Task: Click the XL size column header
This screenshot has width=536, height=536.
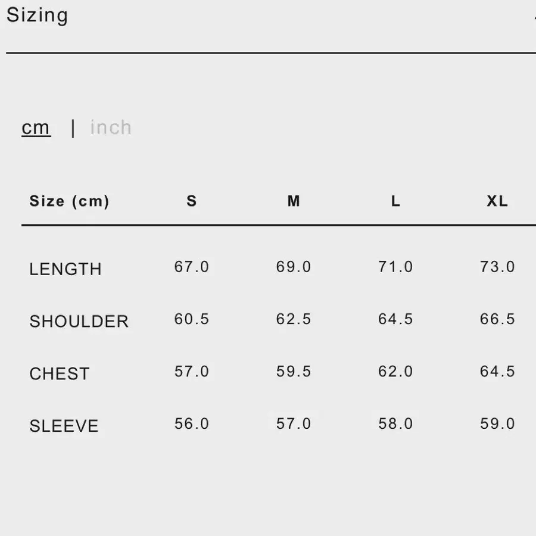Action: point(497,201)
